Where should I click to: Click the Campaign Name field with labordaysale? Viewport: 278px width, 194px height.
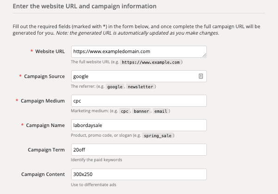point(139,125)
